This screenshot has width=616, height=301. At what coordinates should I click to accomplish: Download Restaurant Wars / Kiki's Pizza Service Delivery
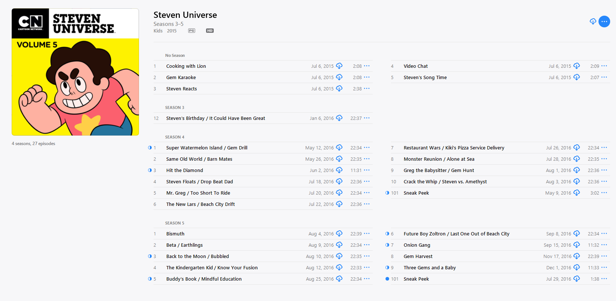pyautogui.click(x=577, y=148)
